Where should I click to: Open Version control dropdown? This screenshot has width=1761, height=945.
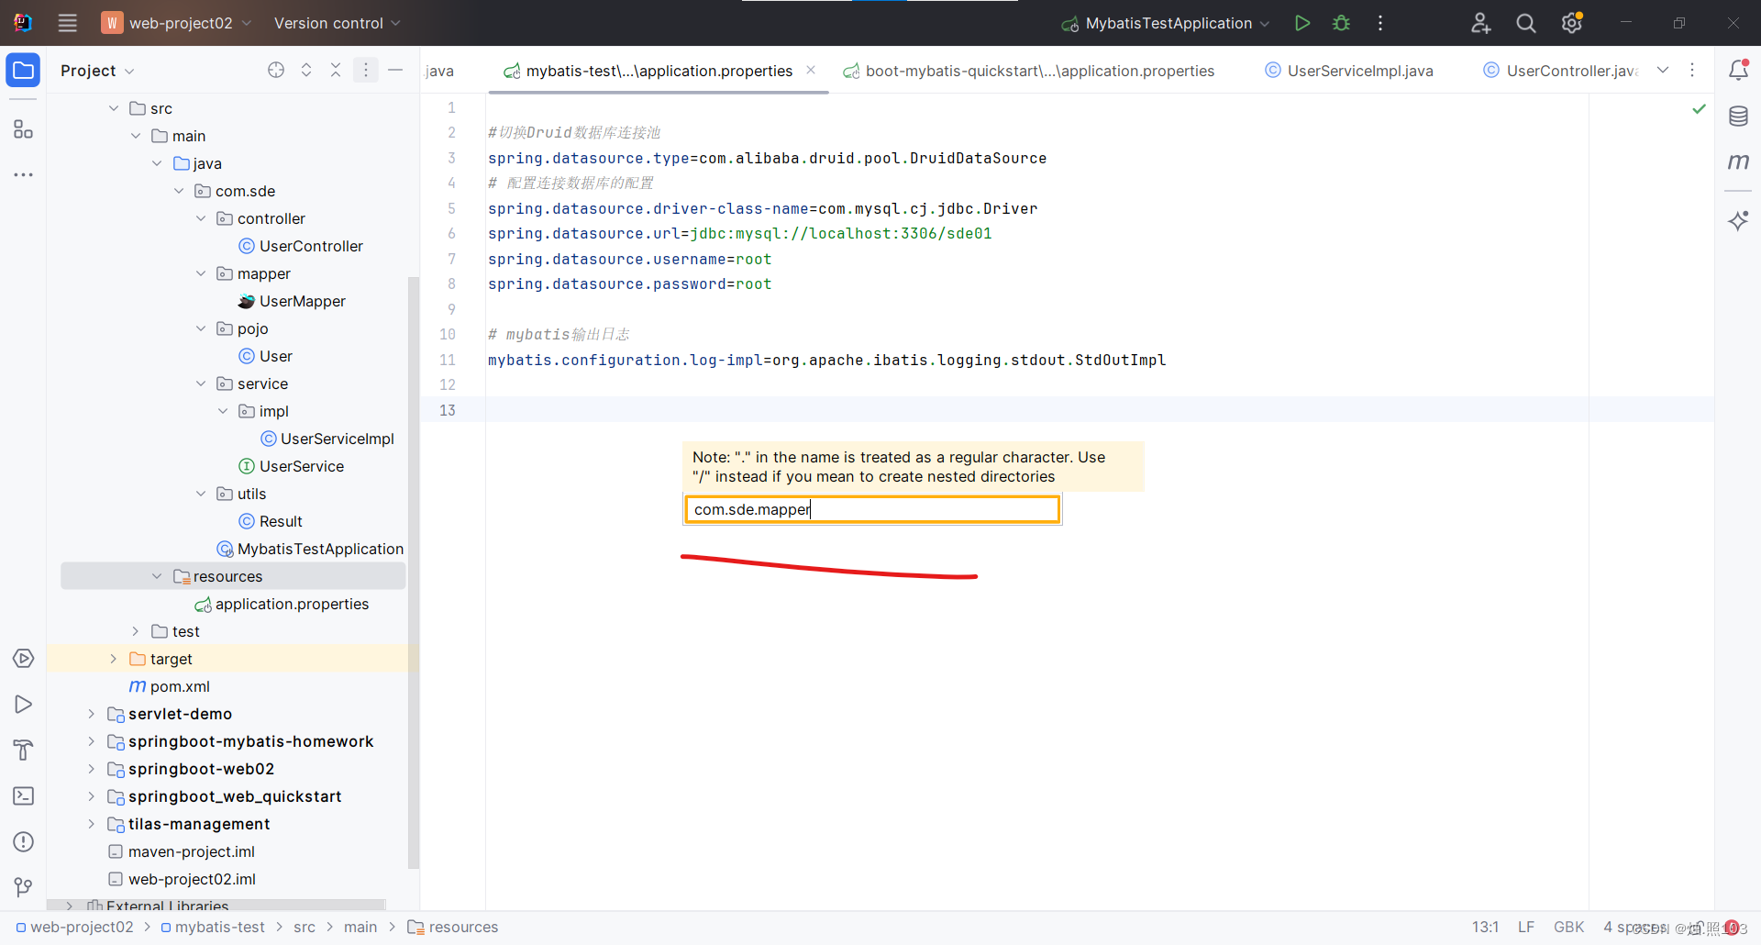click(x=337, y=23)
